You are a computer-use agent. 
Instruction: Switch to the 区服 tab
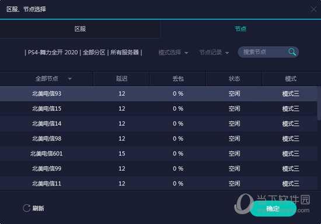pyautogui.click(x=80, y=29)
